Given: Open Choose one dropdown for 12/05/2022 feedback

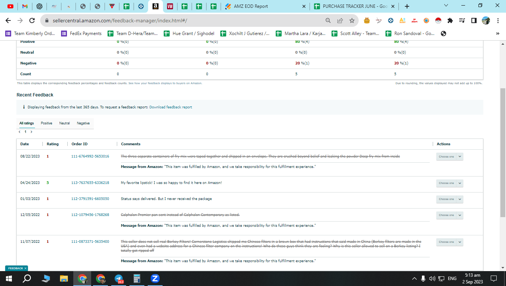Looking at the screenshot, I should [449, 215].
